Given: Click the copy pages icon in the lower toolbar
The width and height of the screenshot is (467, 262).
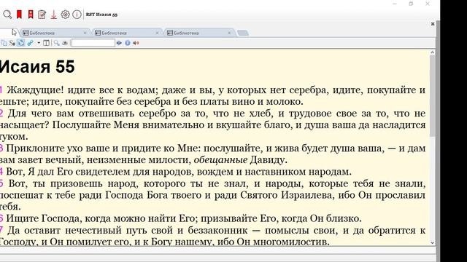Looking at the screenshot, I should 4,43.
